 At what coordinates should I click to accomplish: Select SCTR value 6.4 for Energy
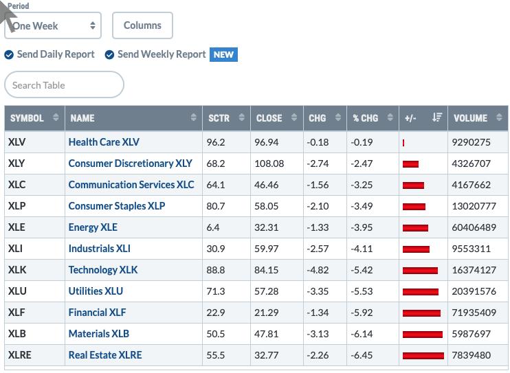point(212,227)
